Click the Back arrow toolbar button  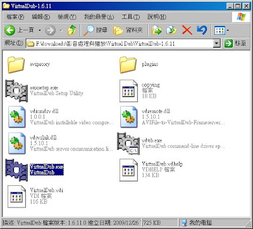coord(9,30)
